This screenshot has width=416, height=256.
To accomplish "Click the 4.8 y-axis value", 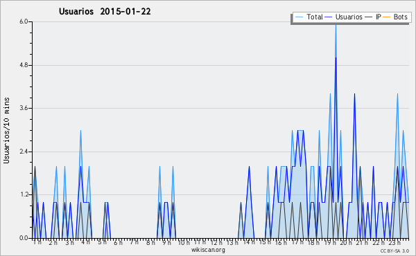I will (x=24, y=65).
